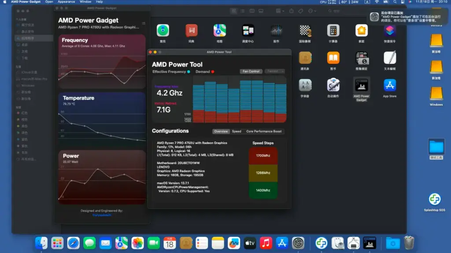Screen dimensions: 451x253
Task: Click the Temperature chart card
Action: click(102, 119)
